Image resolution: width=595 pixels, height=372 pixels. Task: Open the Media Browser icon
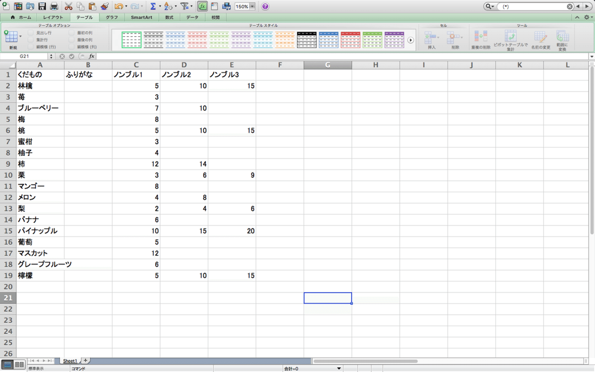click(227, 6)
